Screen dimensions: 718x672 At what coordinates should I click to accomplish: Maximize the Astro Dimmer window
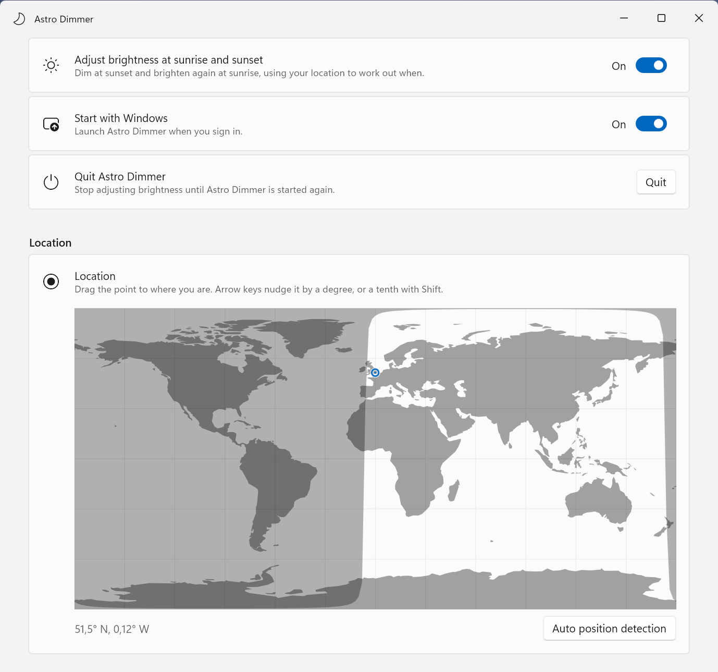[662, 18]
